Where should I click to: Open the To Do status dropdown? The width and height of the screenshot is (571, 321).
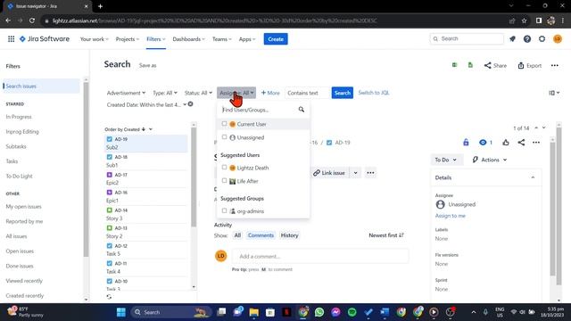coord(446,160)
